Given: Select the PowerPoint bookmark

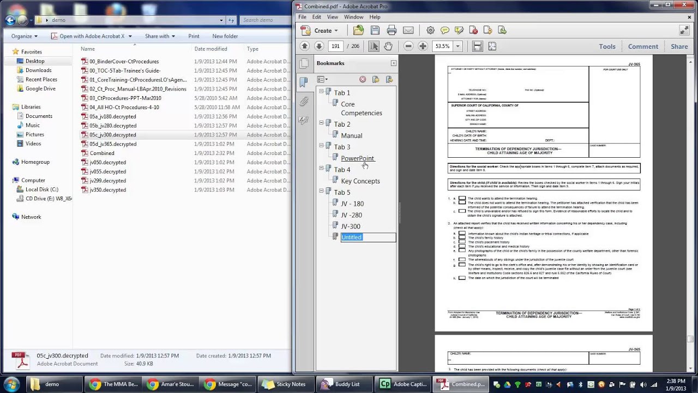Looking at the screenshot, I should point(357,158).
